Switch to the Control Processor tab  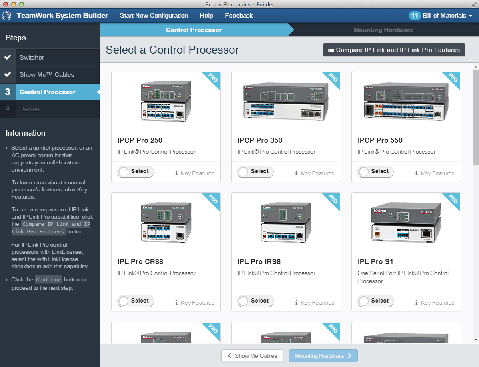click(x=194, y=30)
